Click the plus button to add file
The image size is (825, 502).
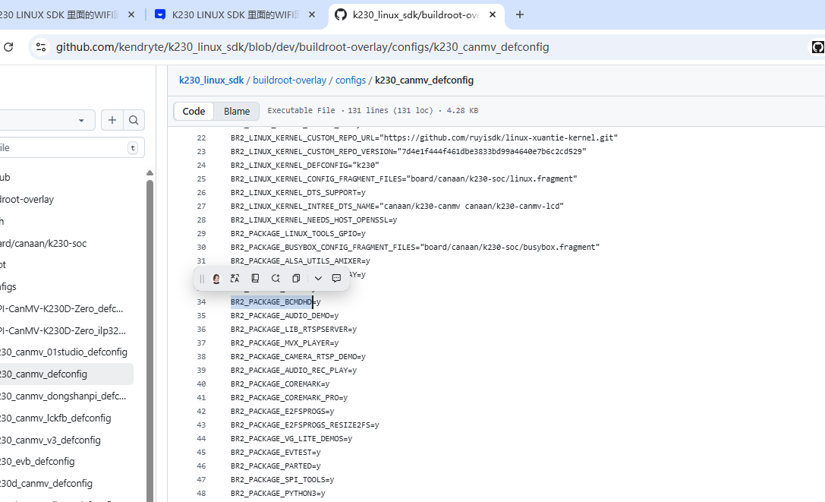(112, 120)
